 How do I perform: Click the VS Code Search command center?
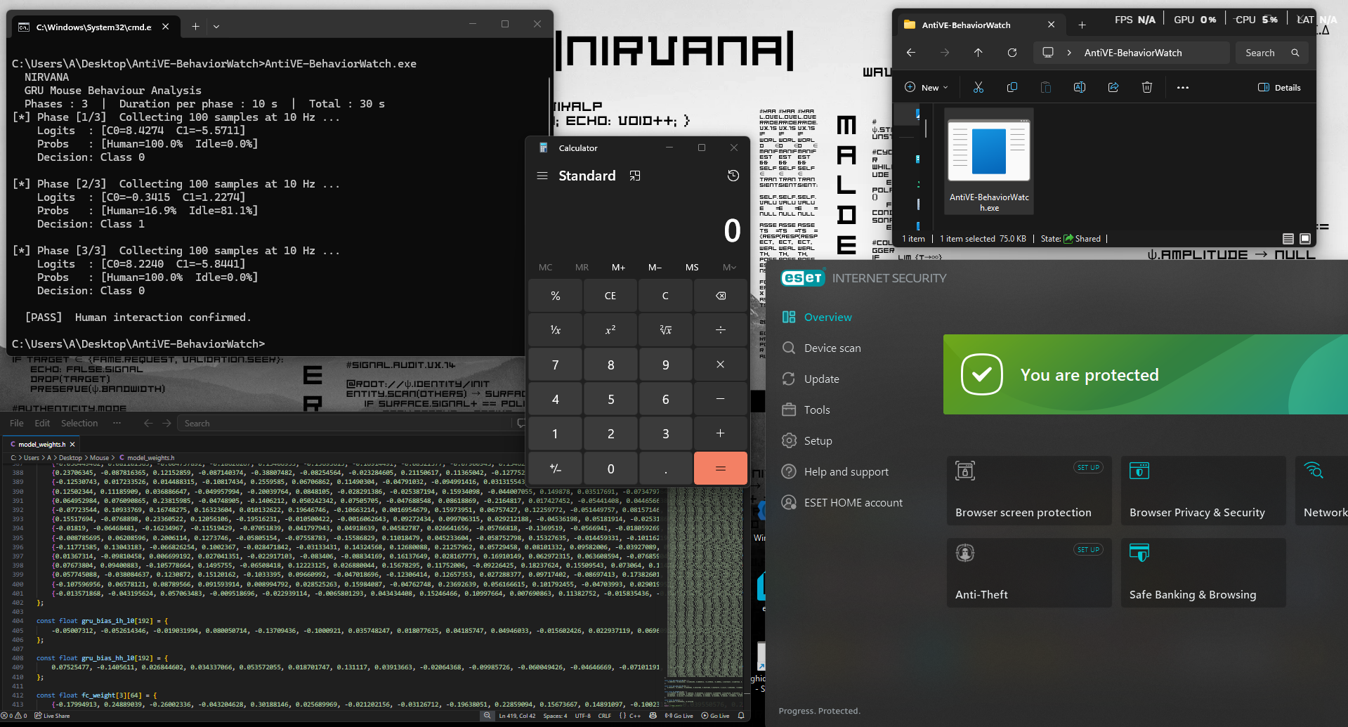[346, 424]
